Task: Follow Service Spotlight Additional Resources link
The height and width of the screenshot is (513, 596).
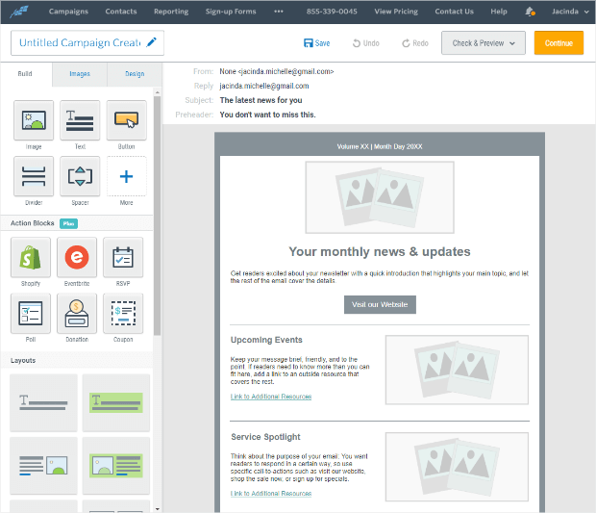Action: [x=271, y=494]
